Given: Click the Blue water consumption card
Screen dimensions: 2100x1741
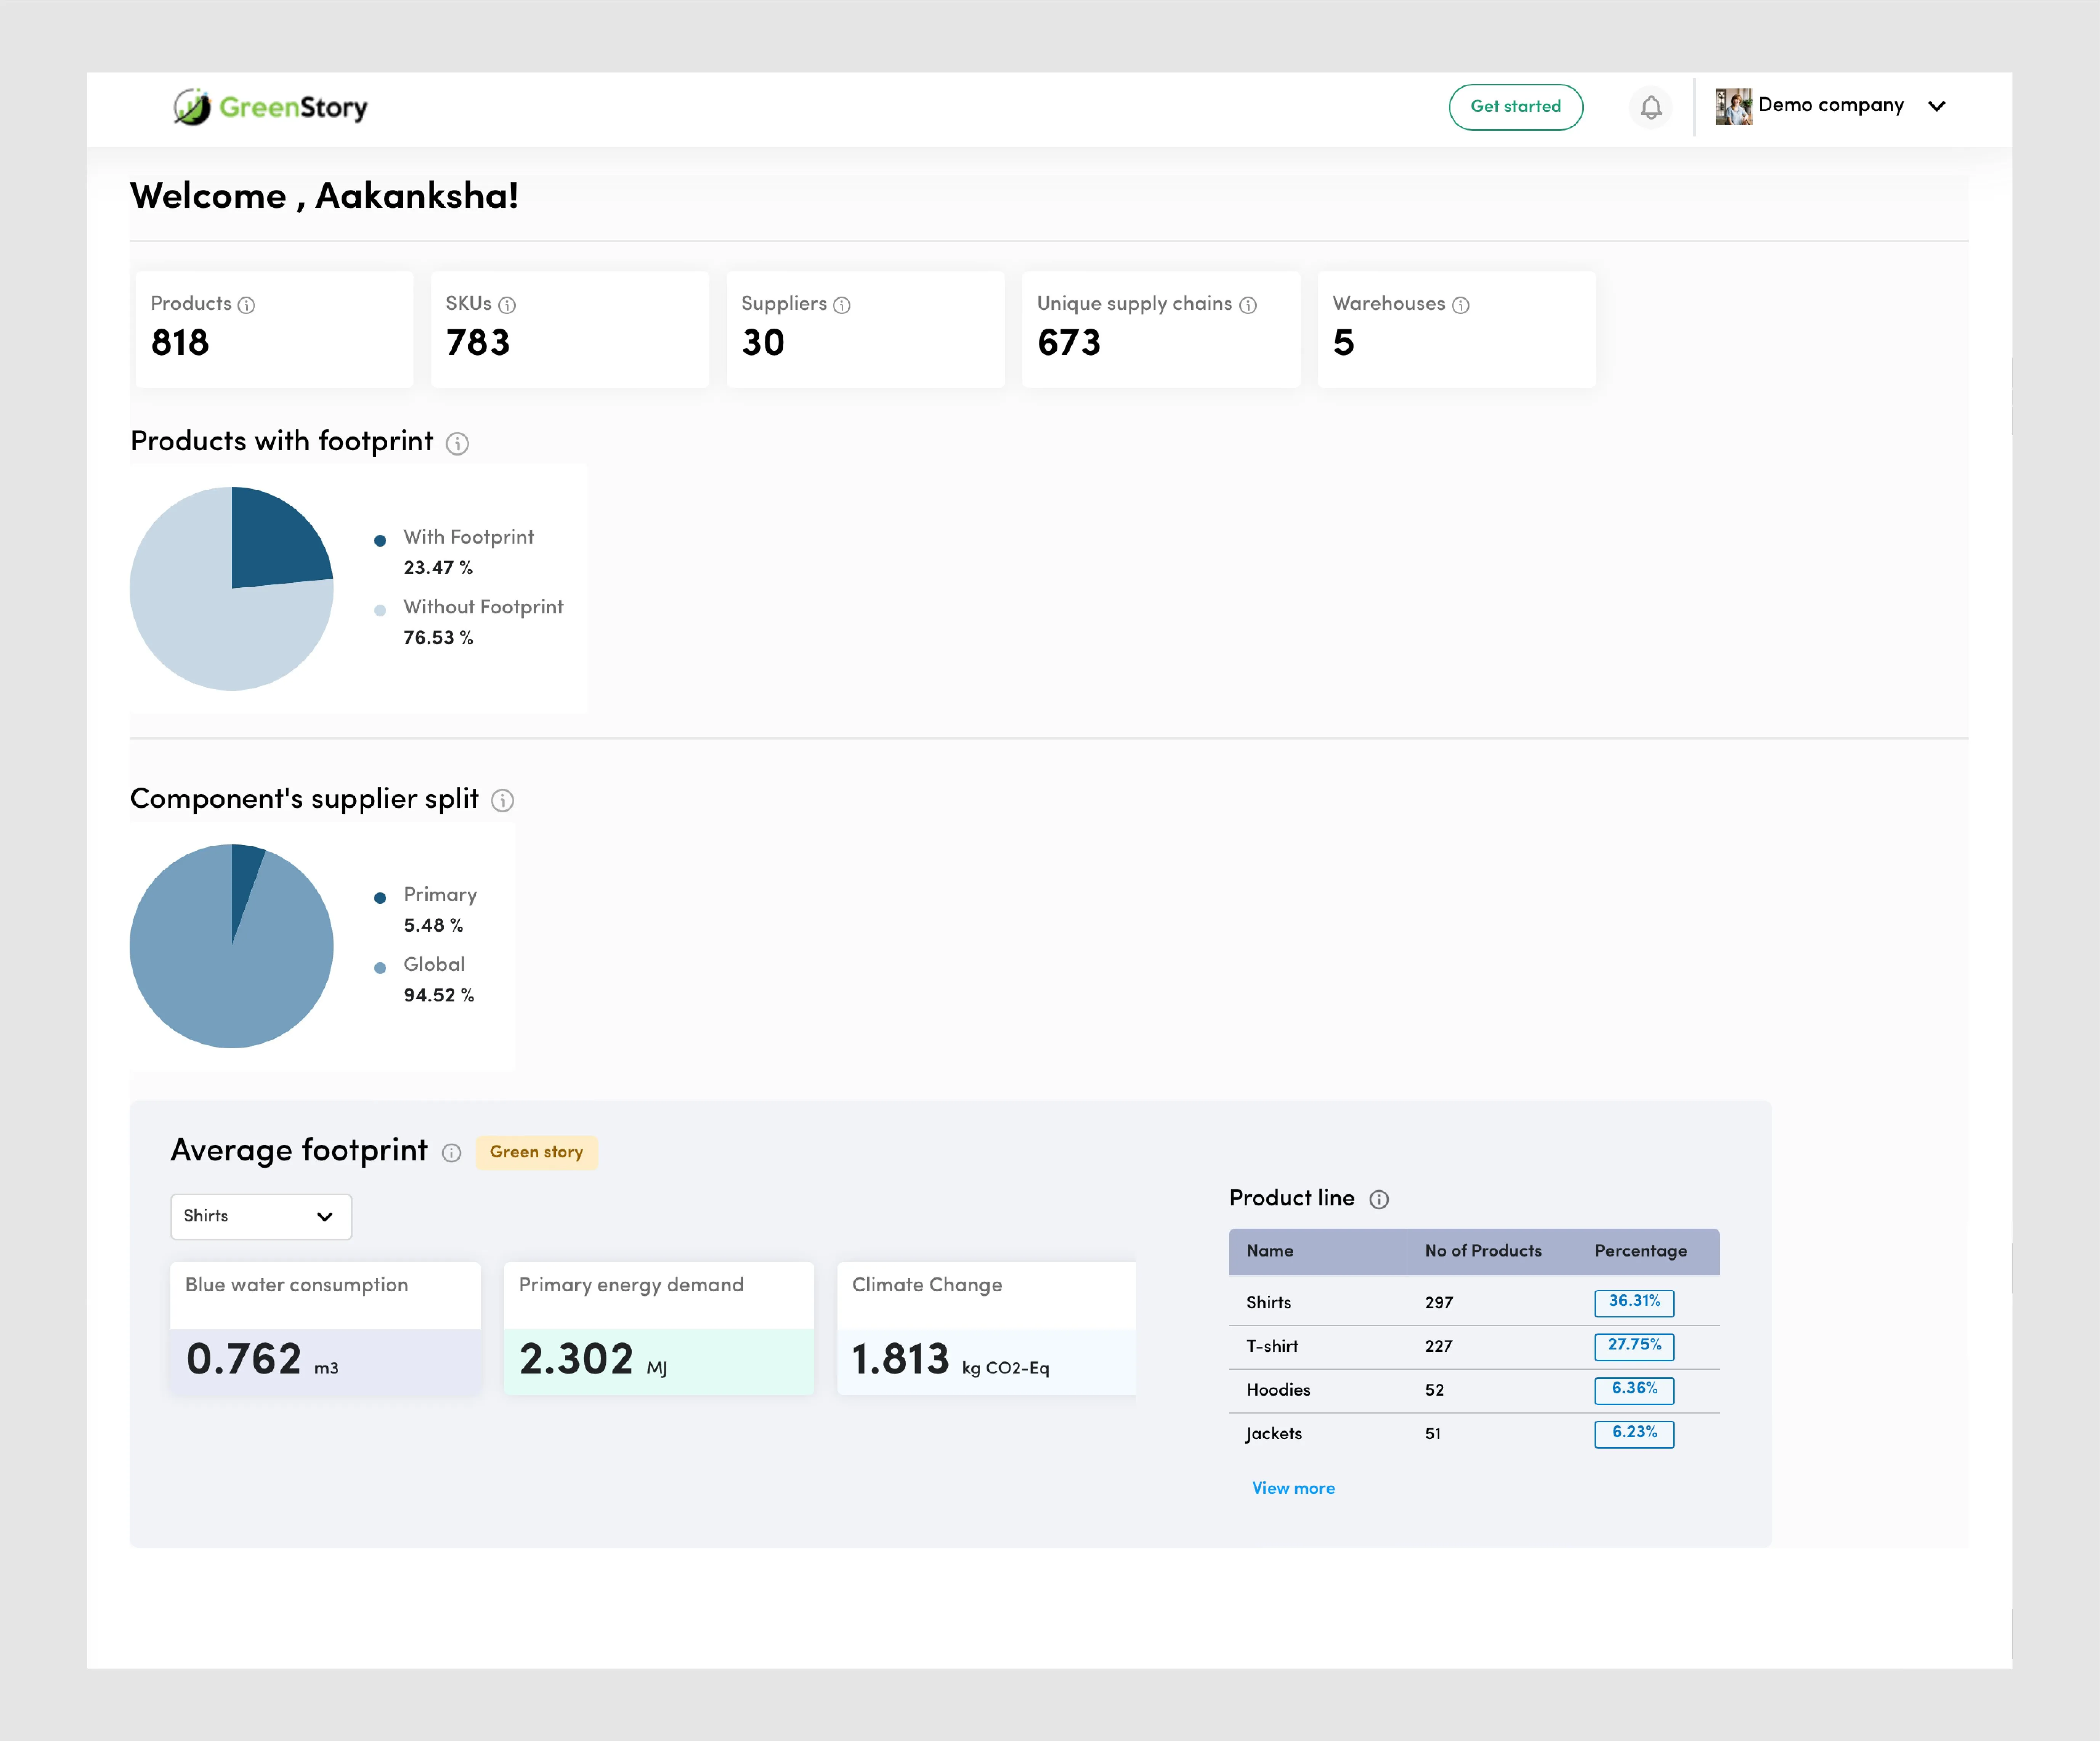Looking at the screenshot, I should [326, 1328].
